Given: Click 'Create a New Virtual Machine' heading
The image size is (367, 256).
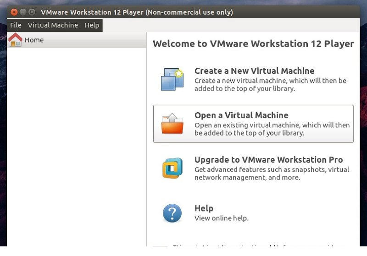Looking at the screenshot, I should [255, 71].
